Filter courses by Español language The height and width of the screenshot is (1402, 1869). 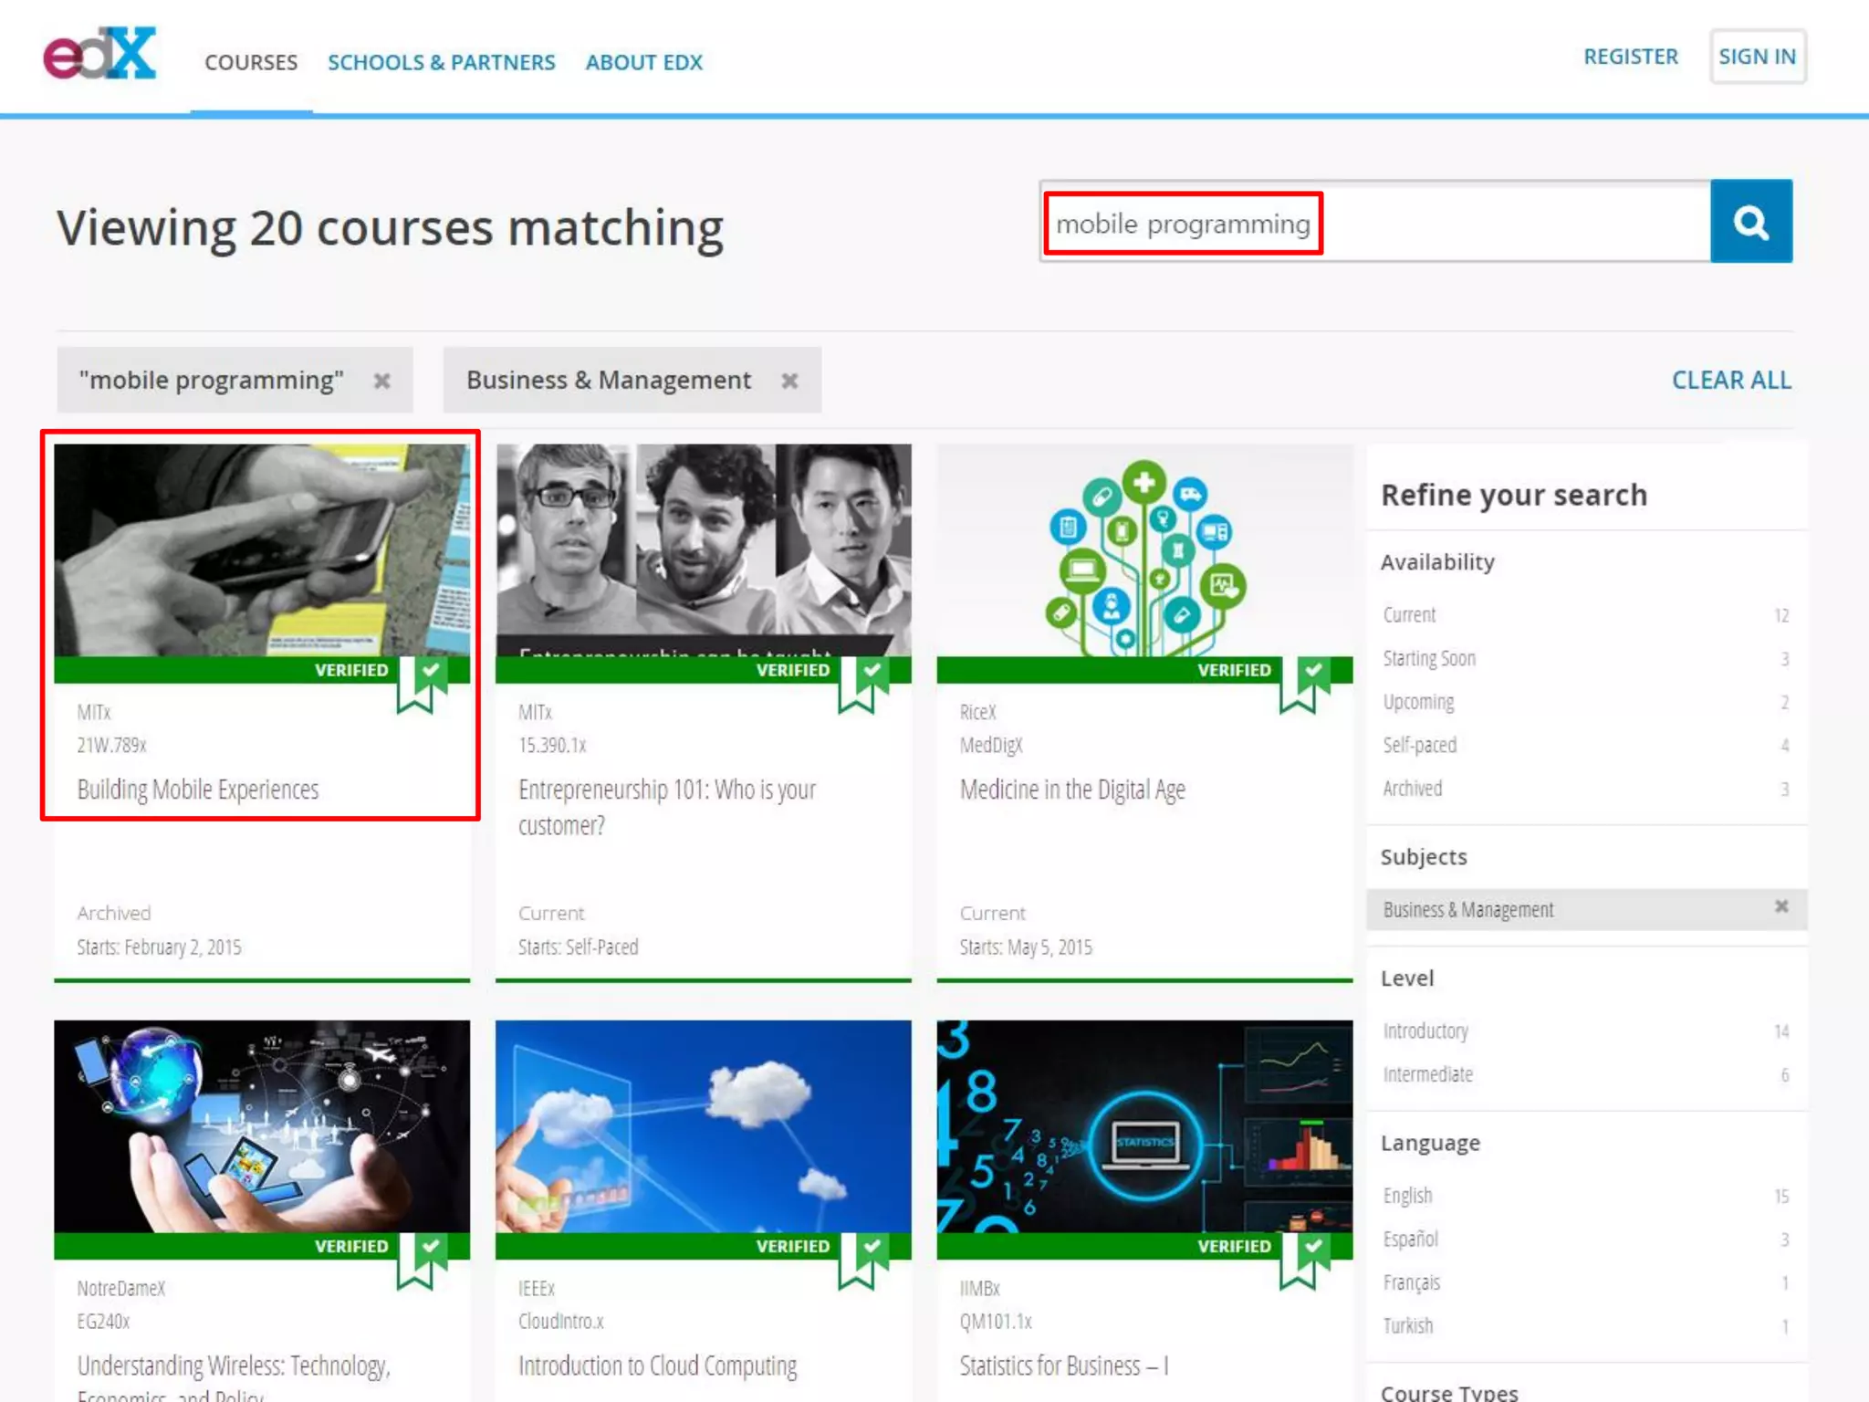coord(1411,1240)
